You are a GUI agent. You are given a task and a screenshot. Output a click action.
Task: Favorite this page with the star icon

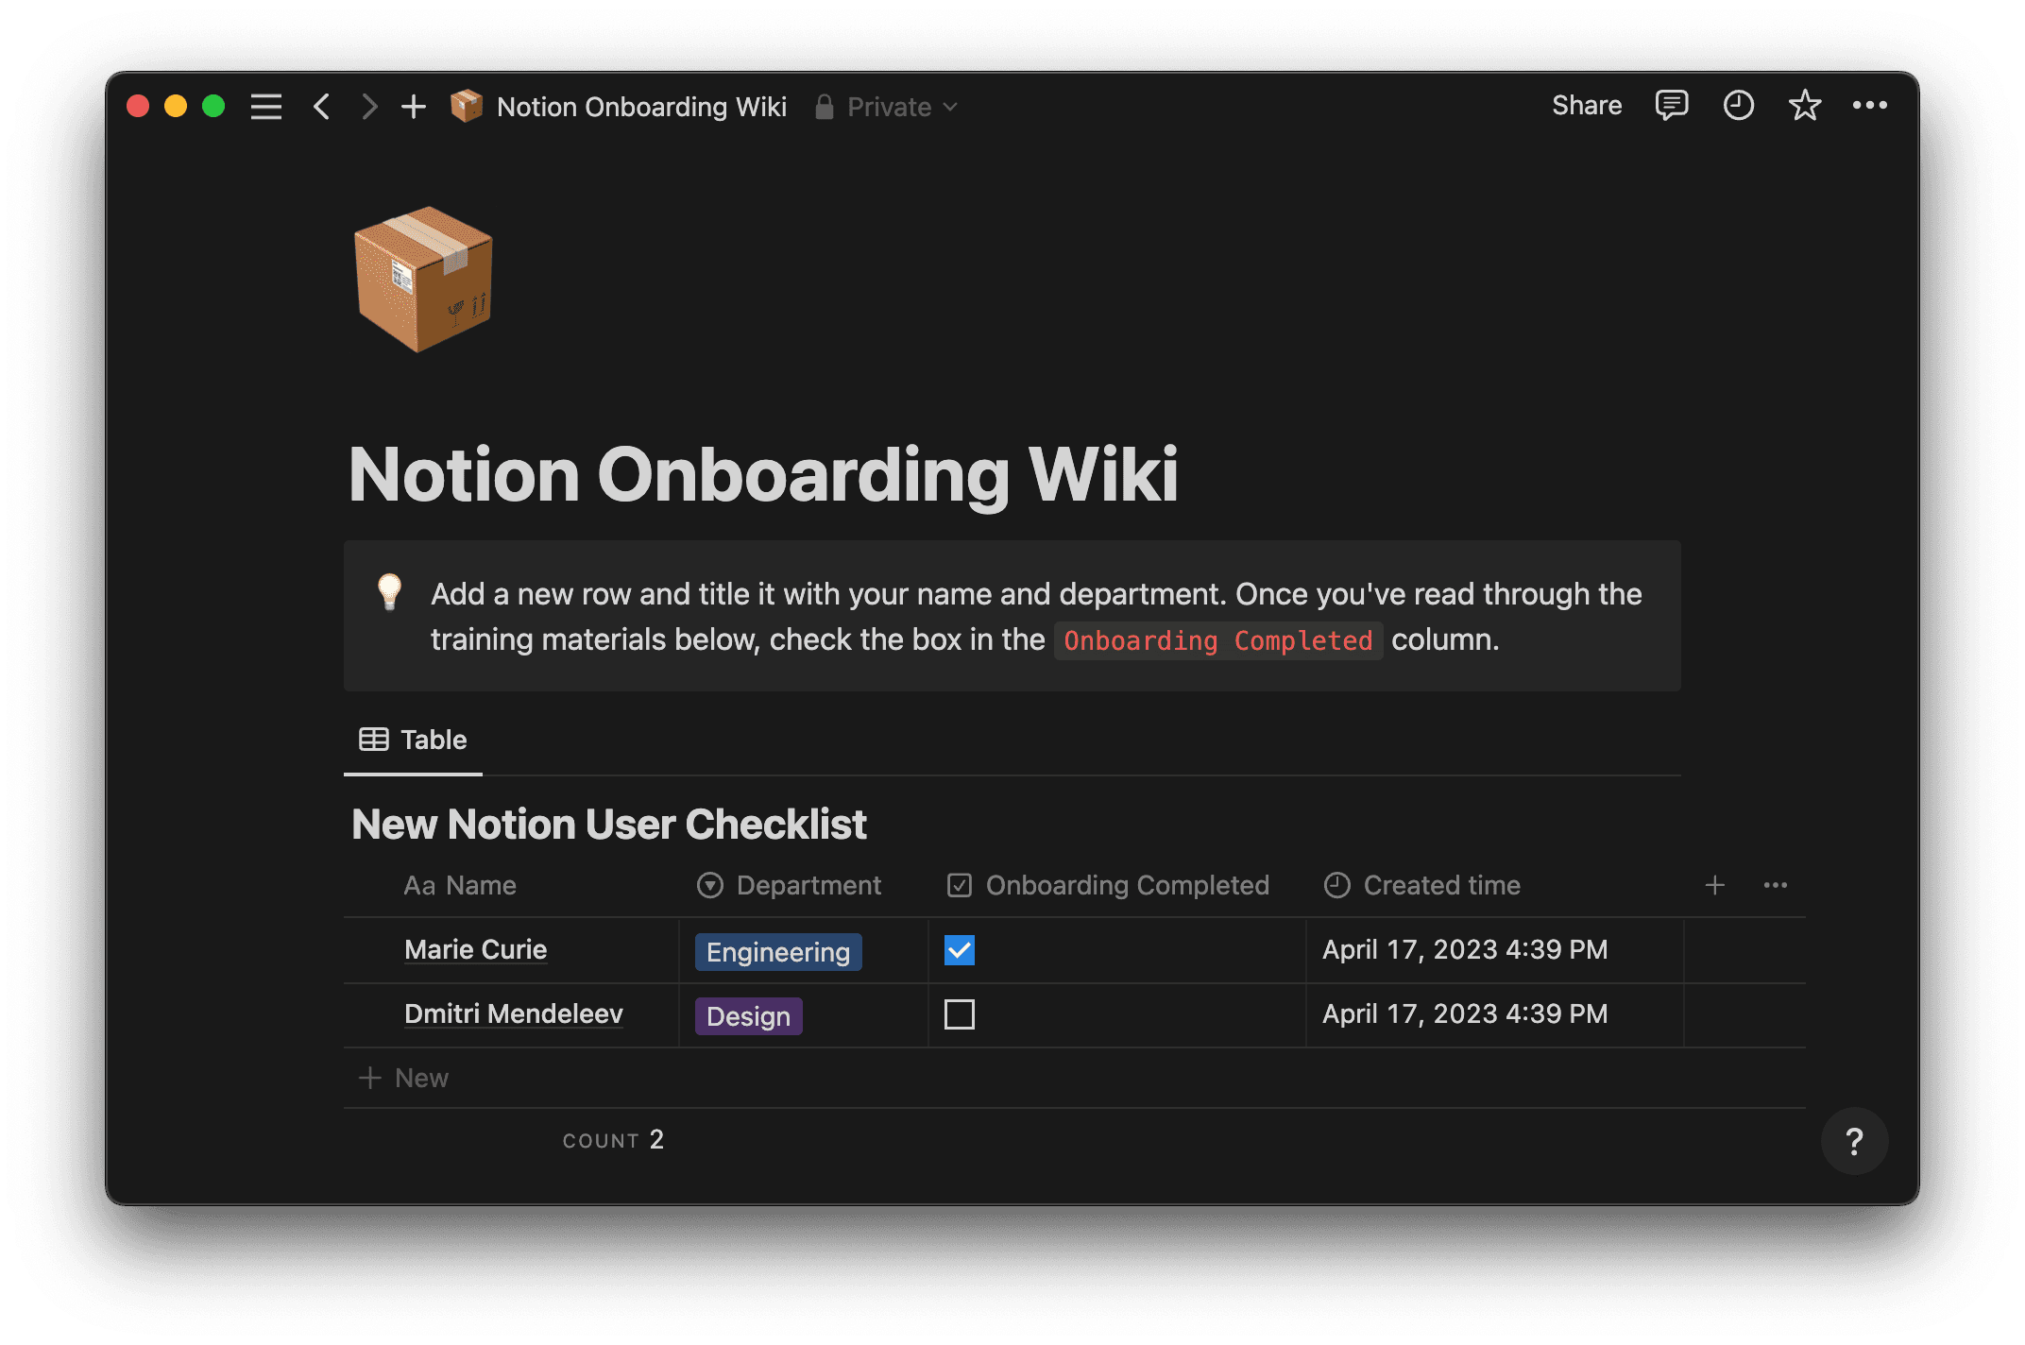(x=1805, y=105)
